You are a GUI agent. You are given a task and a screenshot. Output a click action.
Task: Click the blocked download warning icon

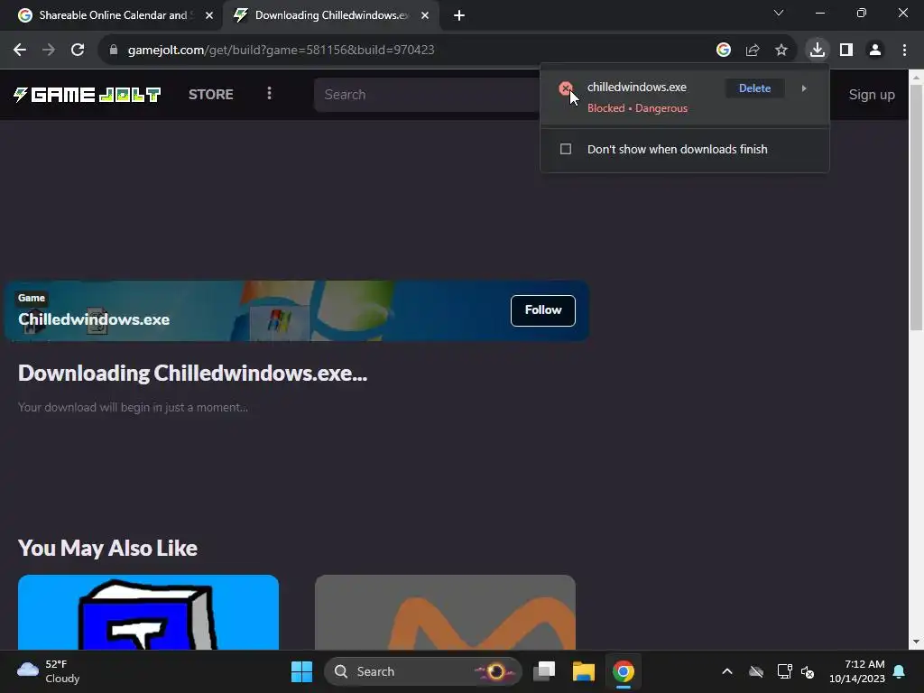click(566, 88)
